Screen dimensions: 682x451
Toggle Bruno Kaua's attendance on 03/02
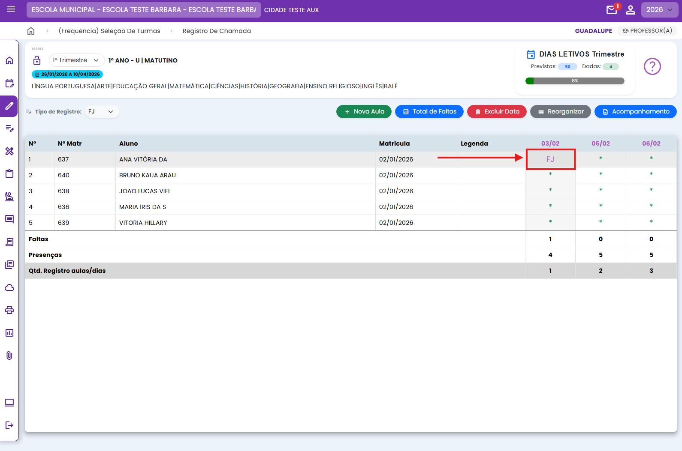[550, 175]
